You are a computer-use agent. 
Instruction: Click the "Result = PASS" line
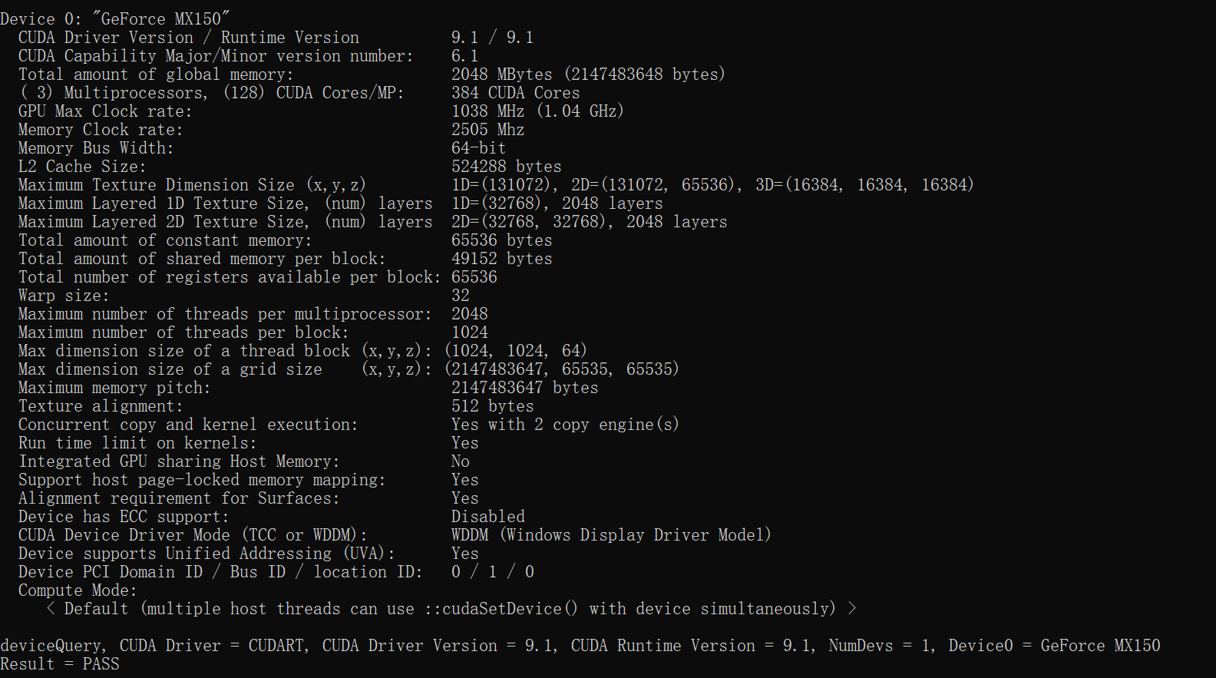tap(60, 664)
